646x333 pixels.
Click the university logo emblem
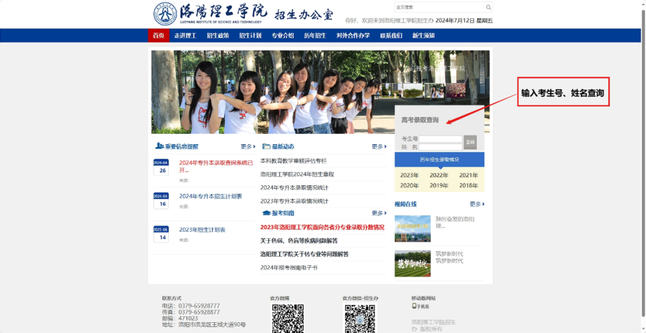(x=165, y=14)
